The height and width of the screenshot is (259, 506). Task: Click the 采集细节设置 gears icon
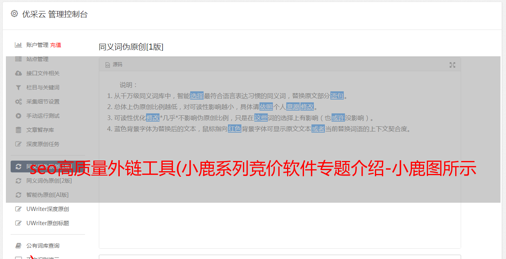(18, 102)
